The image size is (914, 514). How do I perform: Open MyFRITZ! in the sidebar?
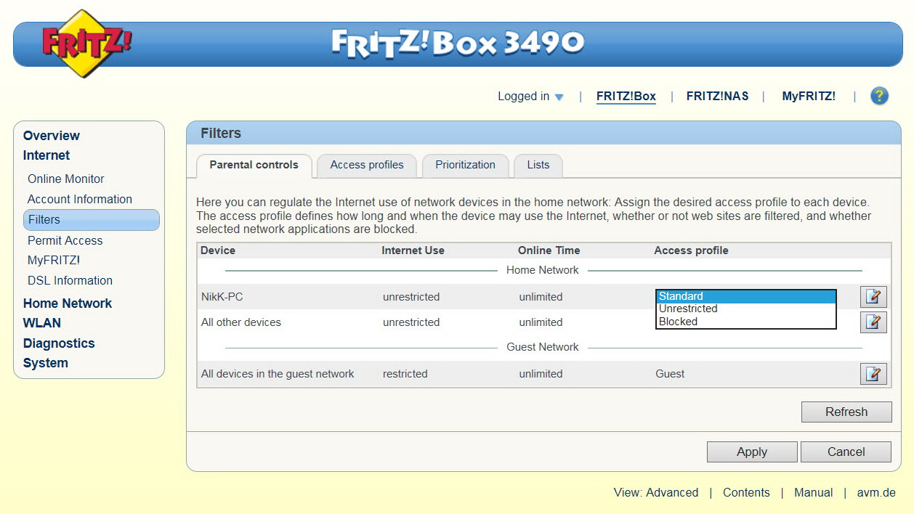coord(54,260)
